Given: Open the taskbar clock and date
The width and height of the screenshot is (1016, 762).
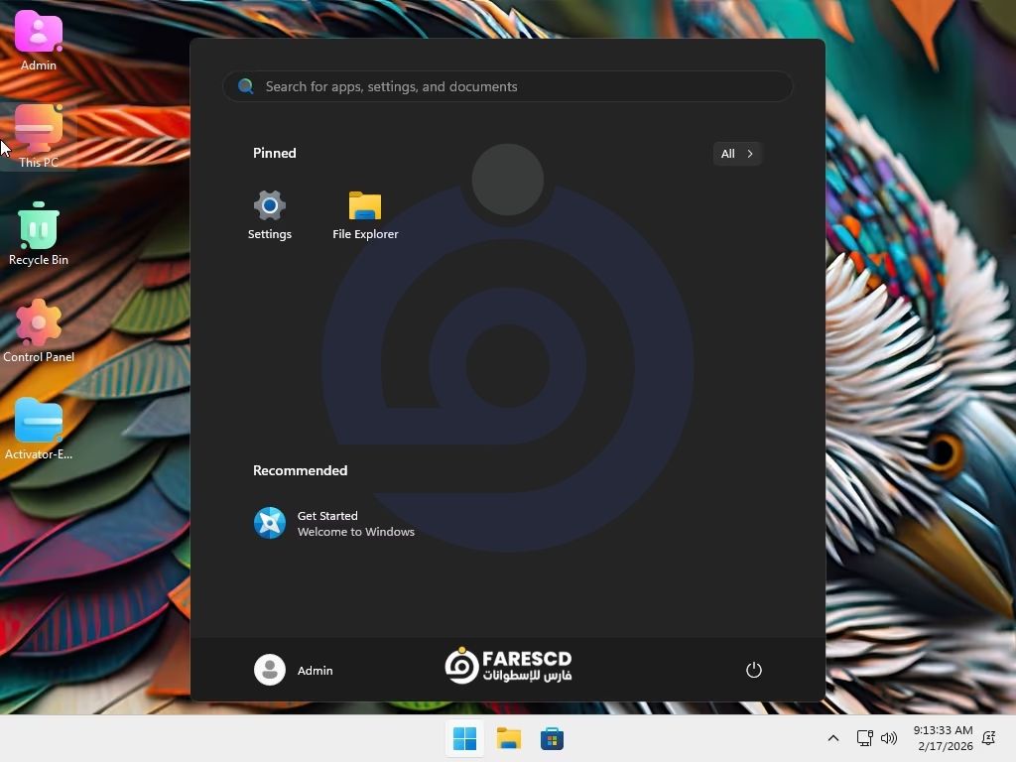Looking at the screenshot, I should 944,738.
